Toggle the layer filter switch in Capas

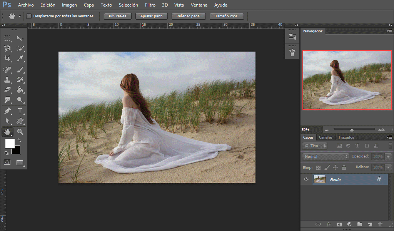pos(391,146)
